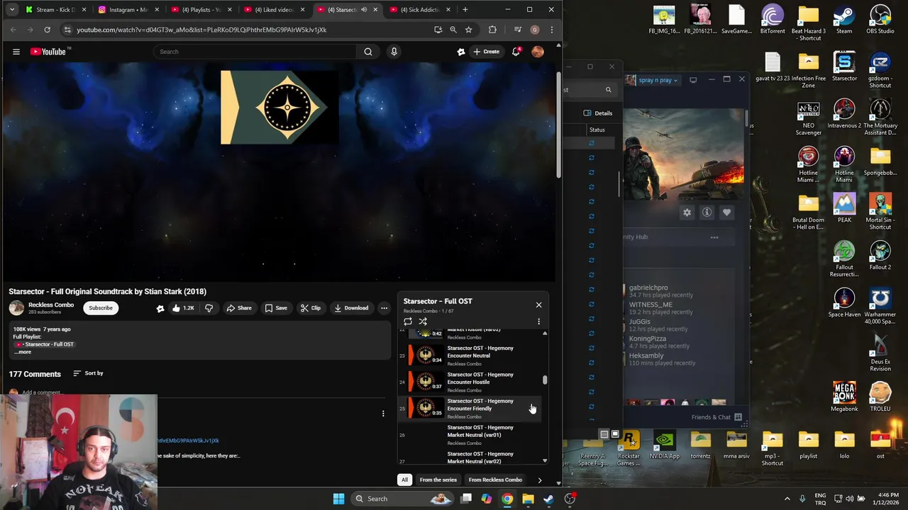
Task: Reload the page in Chrome
Action: (47, 30)
